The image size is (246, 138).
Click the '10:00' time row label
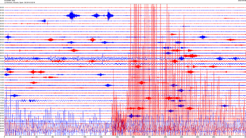tap(2, 61)
